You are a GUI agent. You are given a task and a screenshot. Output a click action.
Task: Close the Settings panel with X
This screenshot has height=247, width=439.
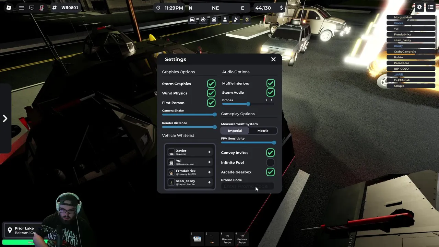click(273, 59)
